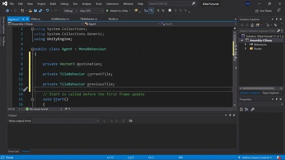Click the Bookmark icon in toolbar
The height and width of the screenshot is (160, 285).
coord(170,11)
